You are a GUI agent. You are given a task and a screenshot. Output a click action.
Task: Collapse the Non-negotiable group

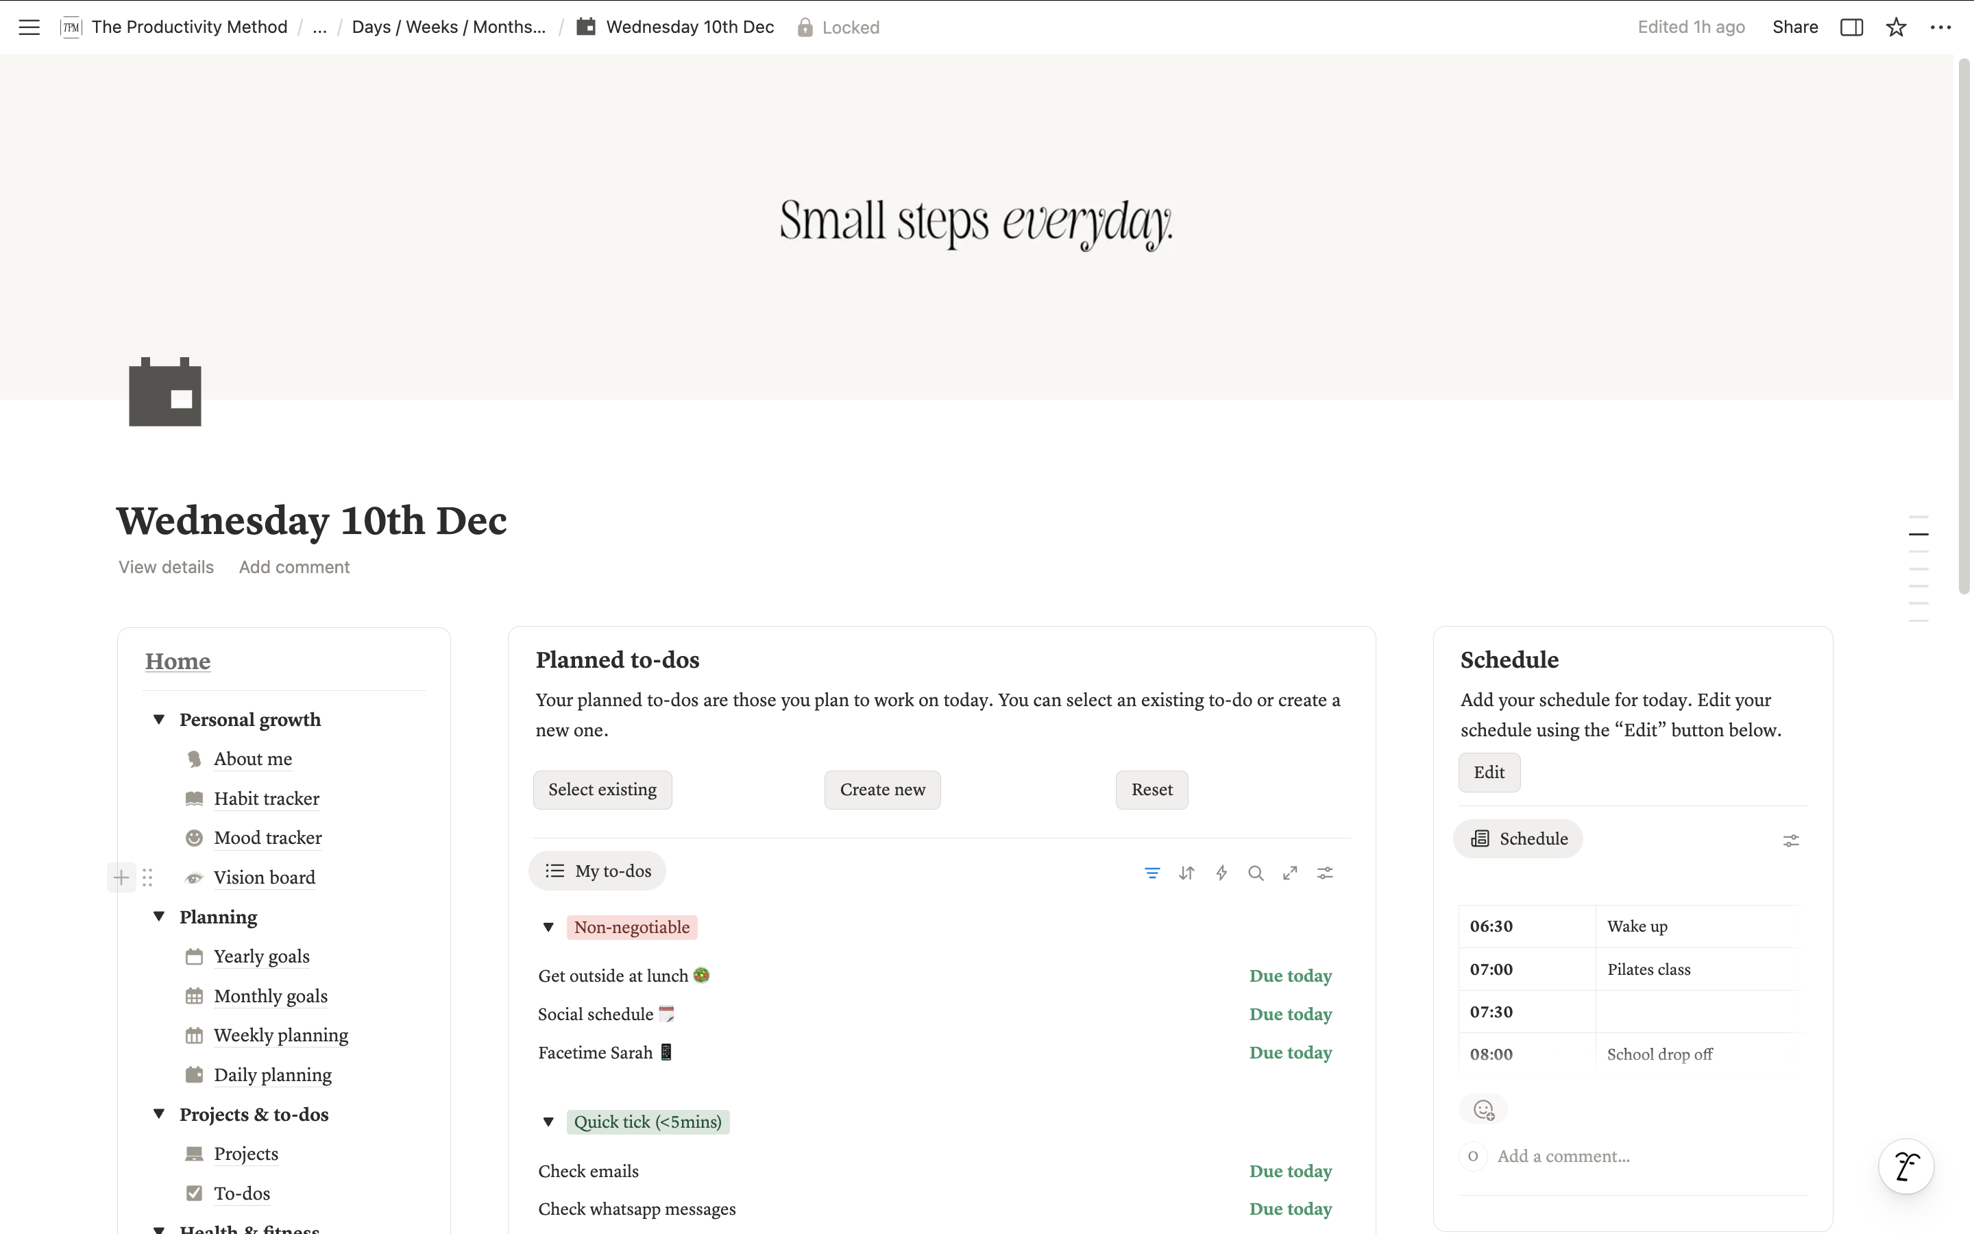point(548,927)
